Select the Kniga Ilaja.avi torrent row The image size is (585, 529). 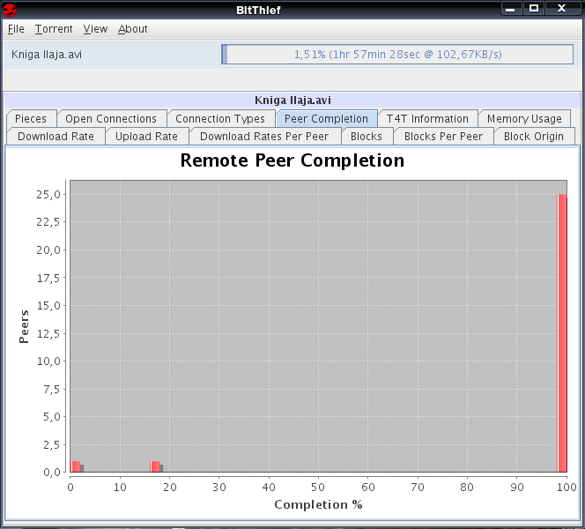(x=292, y=55)
